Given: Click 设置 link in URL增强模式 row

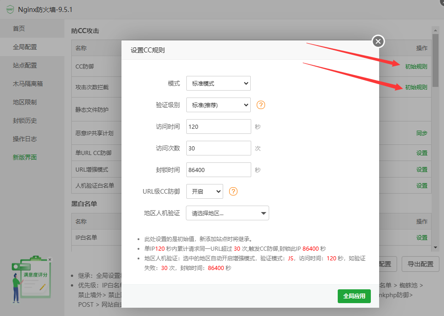Looking at the screenshot, I should pyautogui.click(x=421, y=170).
